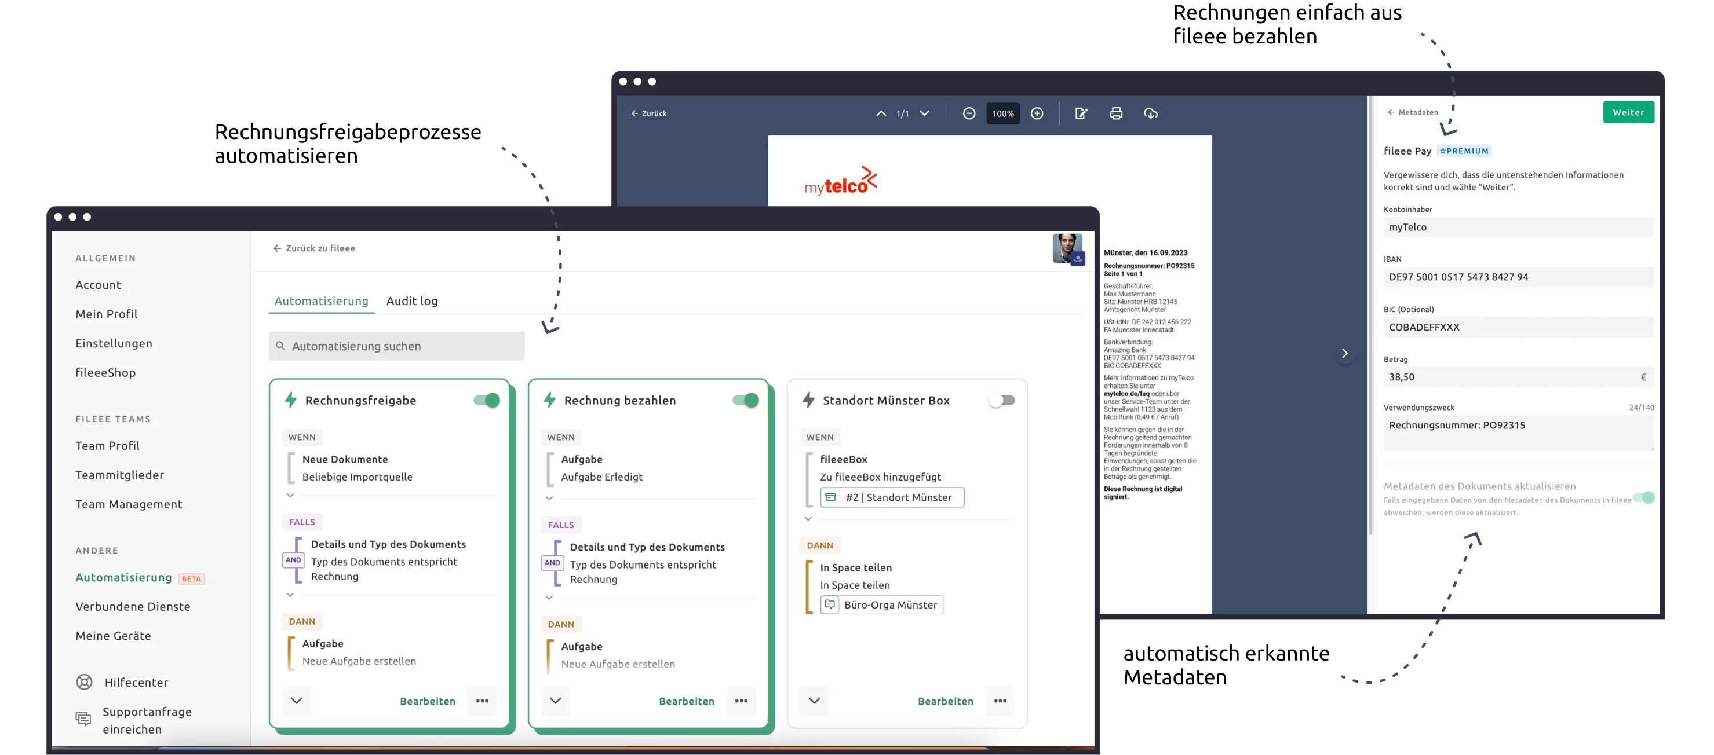Click the Automatisierung suchen search field

click(x=396, y=346)
